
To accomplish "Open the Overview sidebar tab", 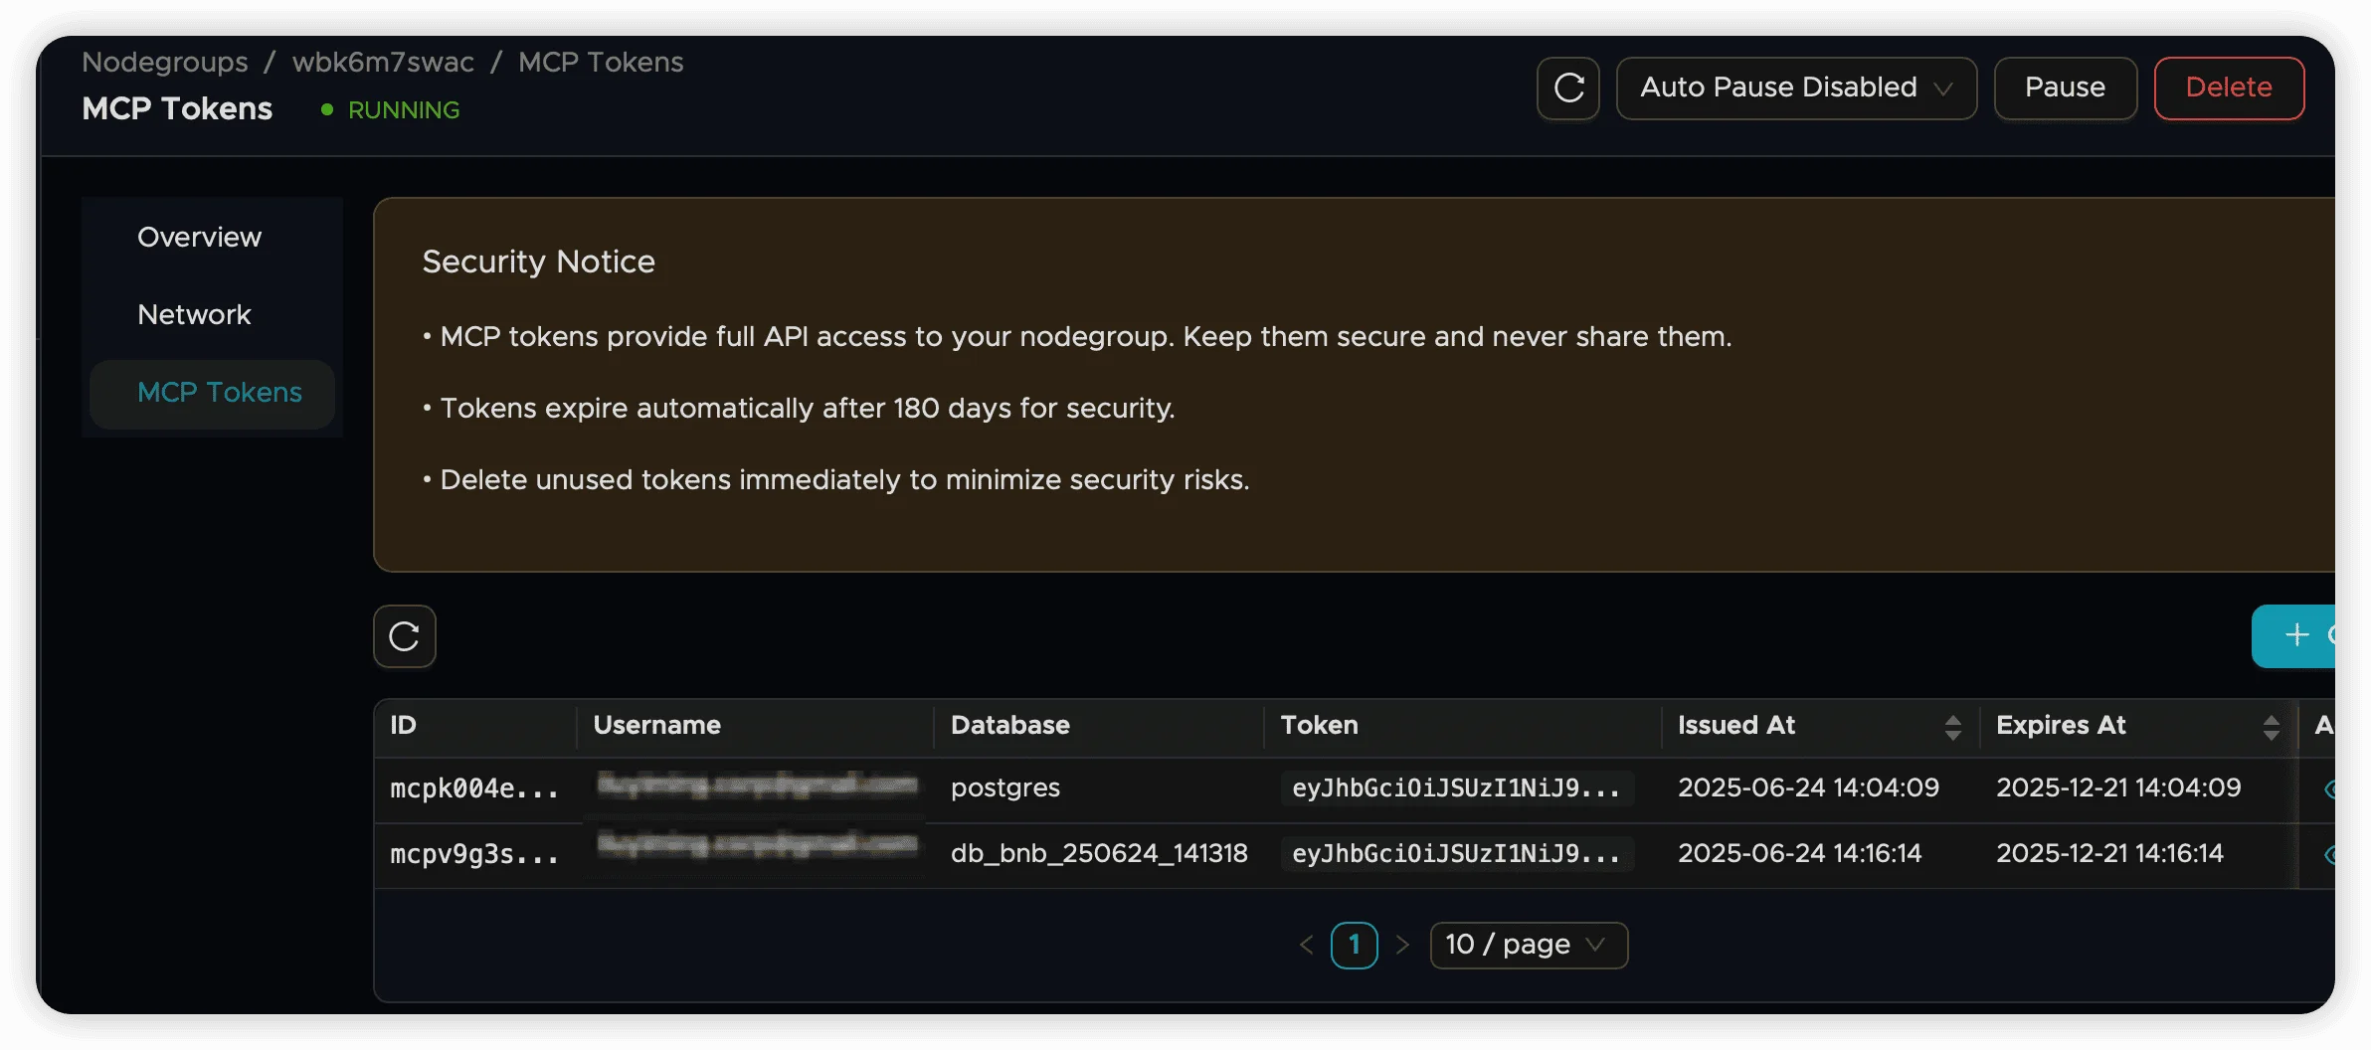I will click(199, 238).
